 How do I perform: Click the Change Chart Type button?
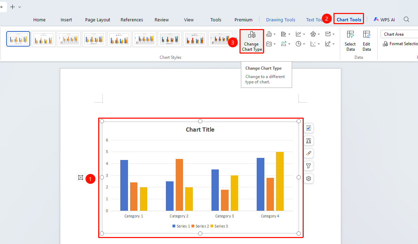(x=252, y=41)
